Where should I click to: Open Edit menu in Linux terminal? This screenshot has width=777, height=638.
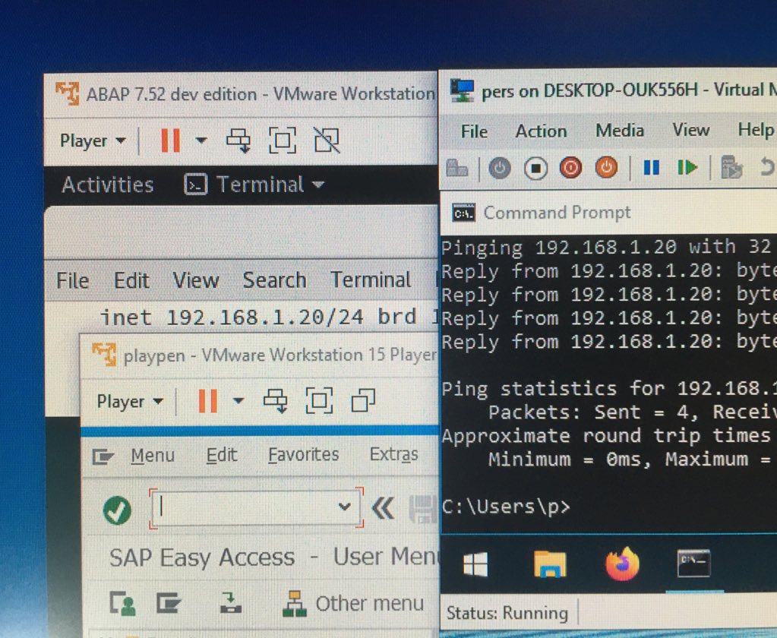coord(131,280)
